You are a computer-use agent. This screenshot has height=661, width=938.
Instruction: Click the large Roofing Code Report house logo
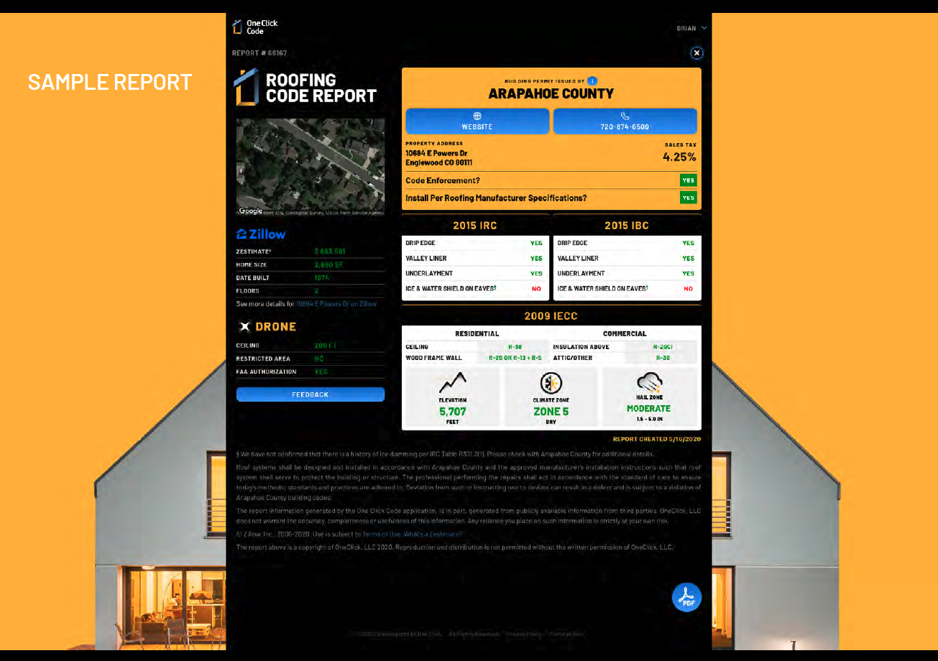pyautogui.click(x=246, y=88)
